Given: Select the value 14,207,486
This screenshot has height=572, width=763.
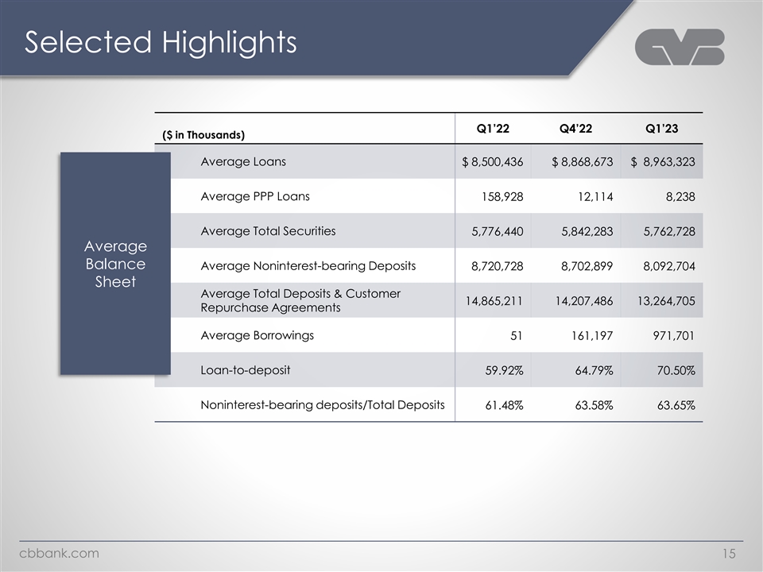Looking at the screenshot, I should (x=584, y=301).
